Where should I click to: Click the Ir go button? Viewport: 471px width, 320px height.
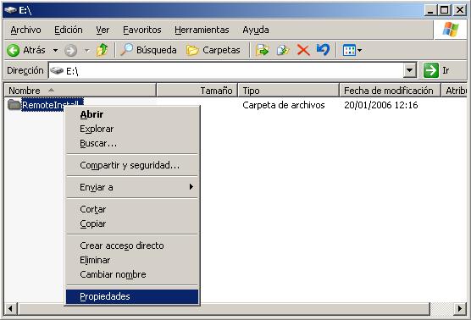coord(436,70)
